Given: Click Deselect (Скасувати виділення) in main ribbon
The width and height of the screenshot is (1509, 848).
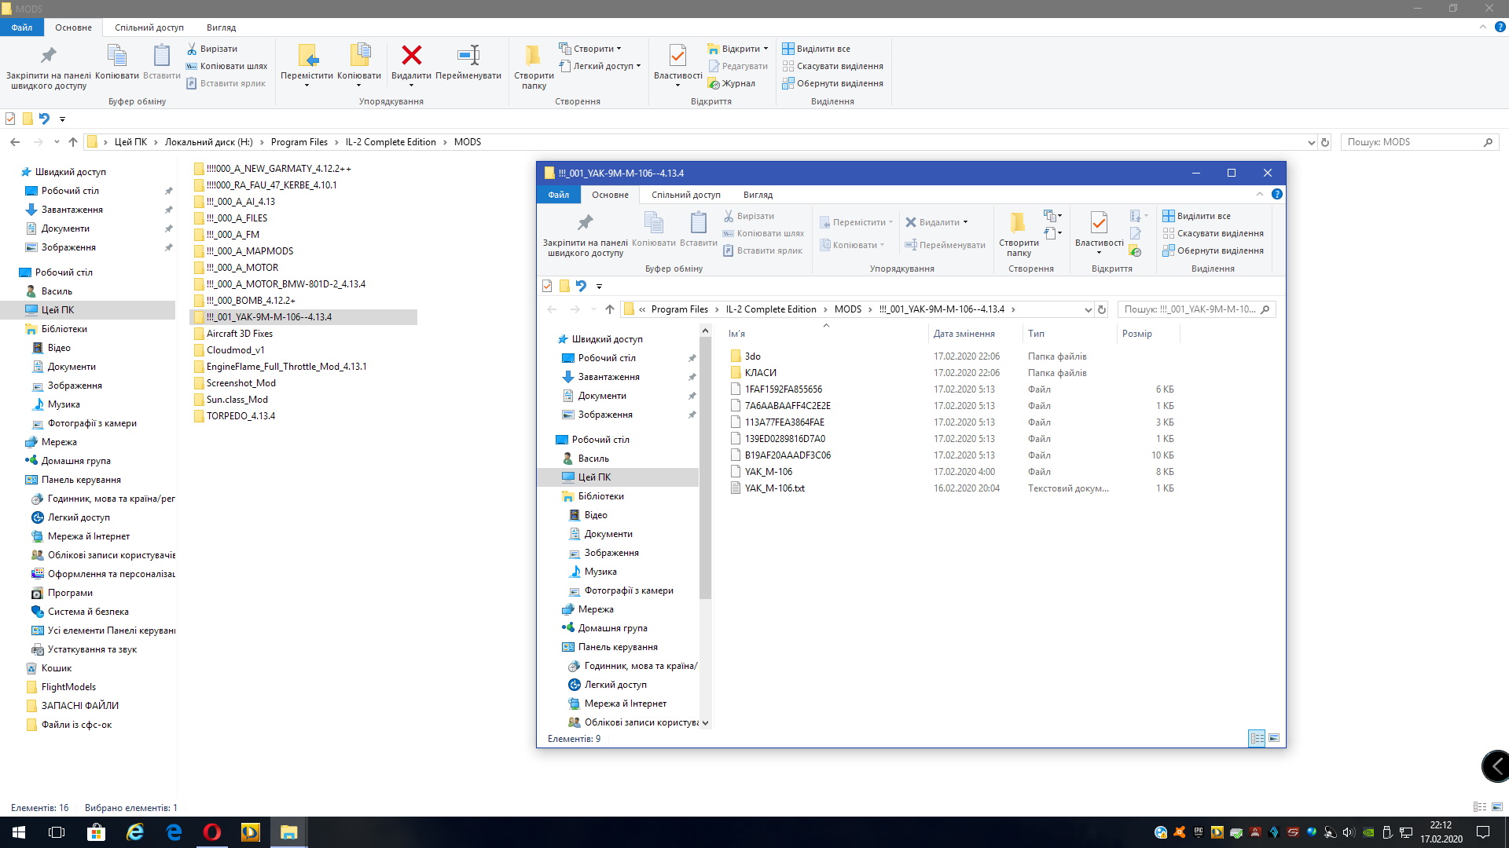Looking at the screenshot, I should pyautogui.click(x=839, y=66).
